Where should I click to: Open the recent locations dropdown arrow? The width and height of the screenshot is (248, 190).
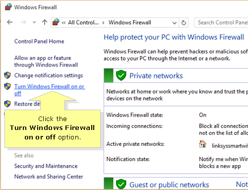pyautogui.click(x=34, y=22)
